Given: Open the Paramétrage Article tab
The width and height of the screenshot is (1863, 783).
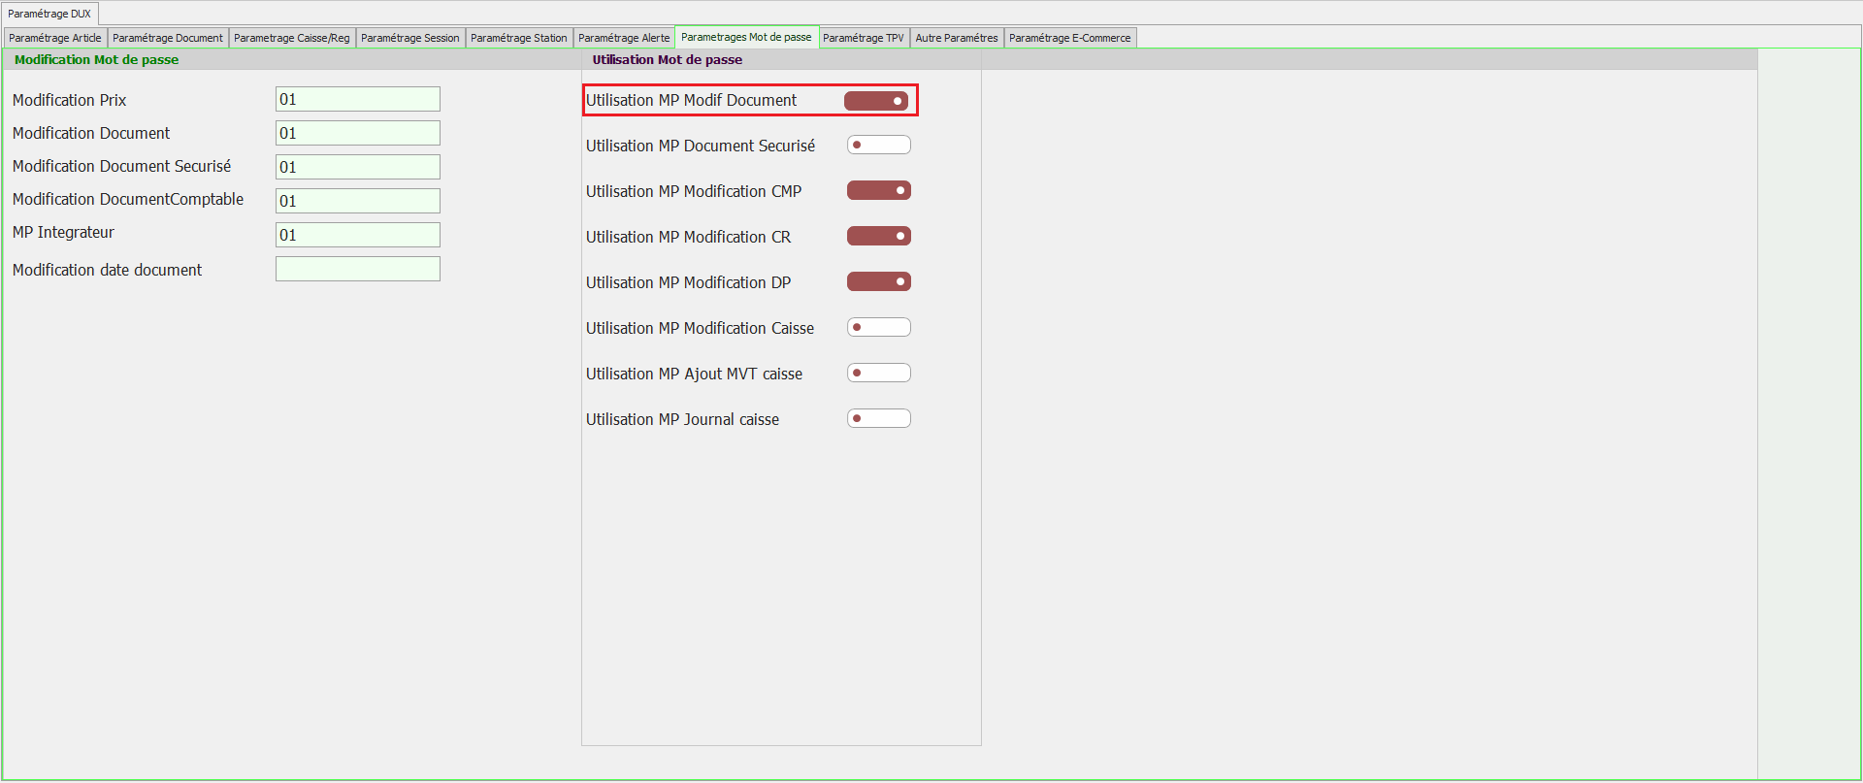Looking at the screenshot, I should [55, 38].
